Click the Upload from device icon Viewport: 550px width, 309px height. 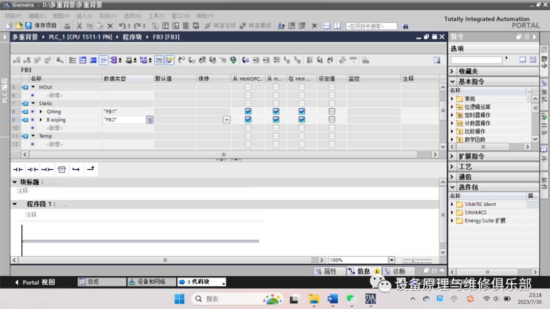pyautogui.click(x=175, y=25)
